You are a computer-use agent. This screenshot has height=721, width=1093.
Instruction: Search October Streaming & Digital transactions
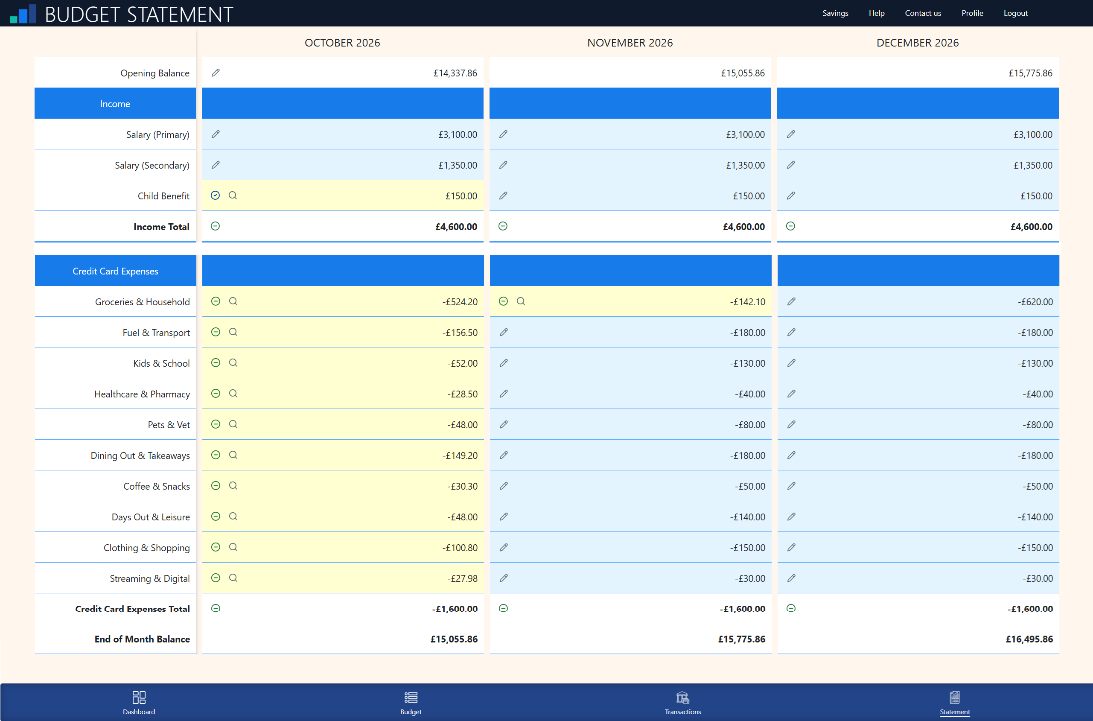(233, 578)
